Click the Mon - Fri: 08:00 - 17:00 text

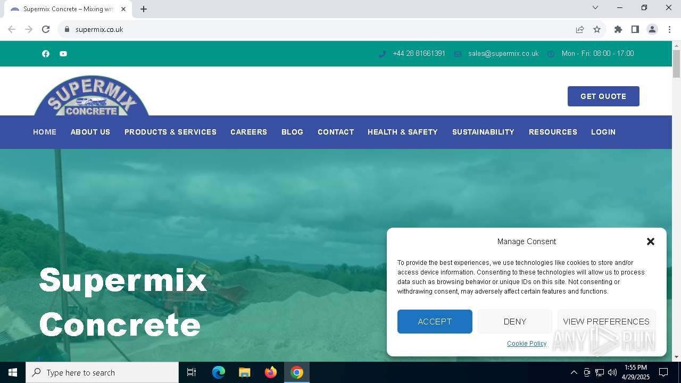[x=597, y=54]
